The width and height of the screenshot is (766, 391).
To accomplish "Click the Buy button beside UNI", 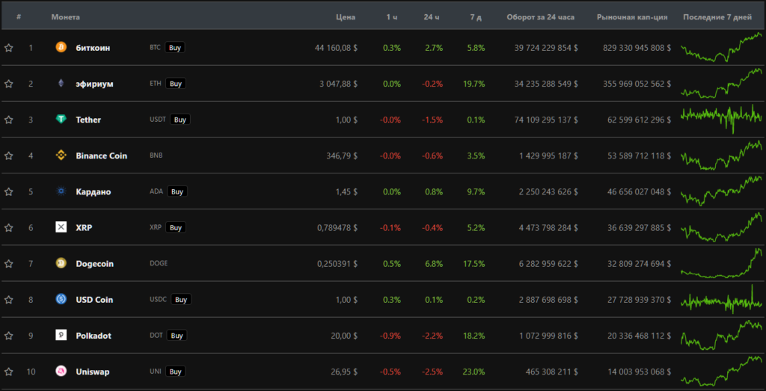I will [175, 372].
